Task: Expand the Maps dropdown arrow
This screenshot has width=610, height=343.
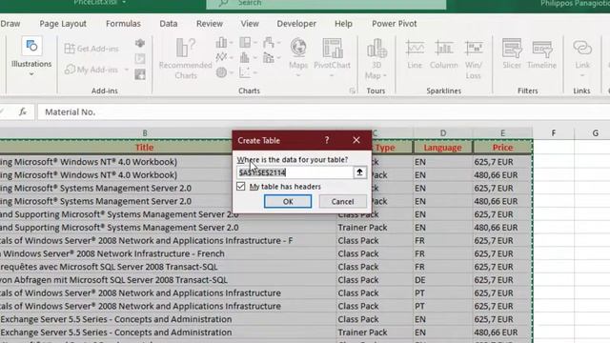Action: (298, 75)
